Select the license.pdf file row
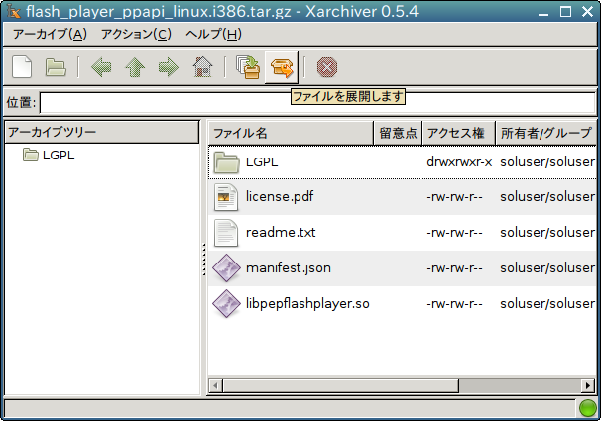Image resolution: width=601 pixels, height=421 pixels. 402,197
